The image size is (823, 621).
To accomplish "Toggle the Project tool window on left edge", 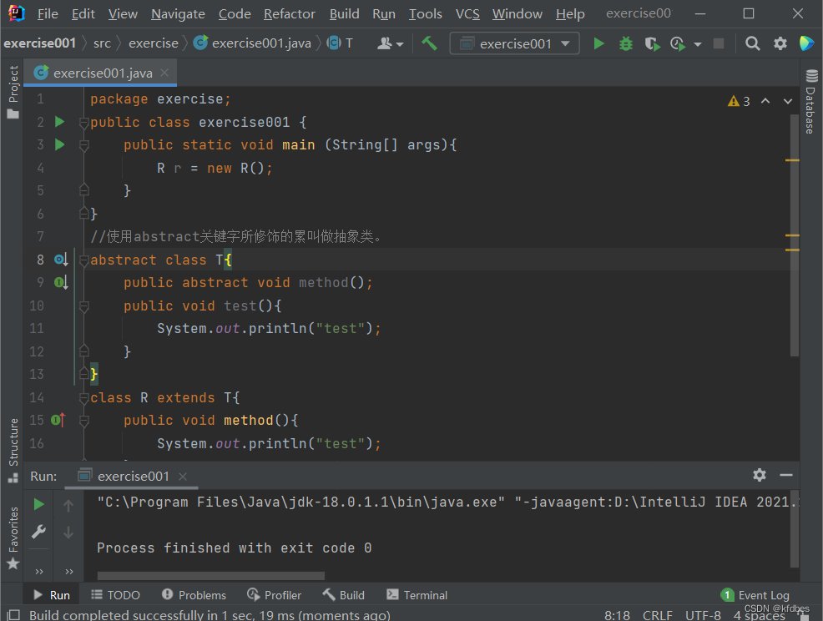I will pyautogui.click(x=13, y=92).
